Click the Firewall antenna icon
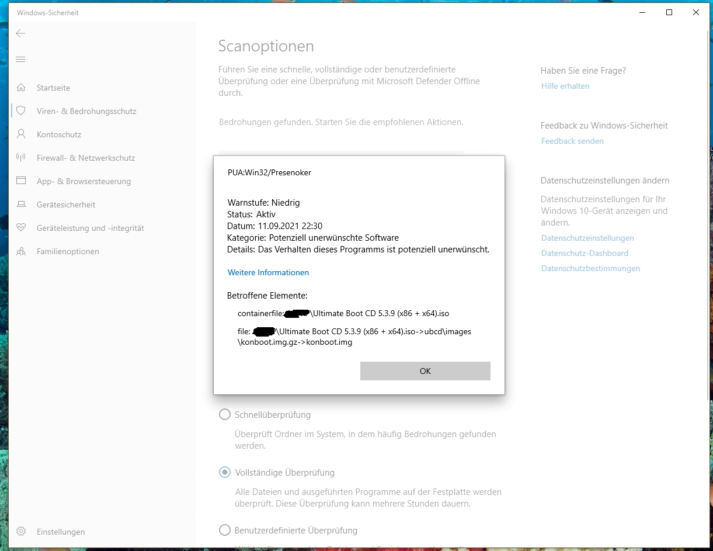 [x=22, y=157]
